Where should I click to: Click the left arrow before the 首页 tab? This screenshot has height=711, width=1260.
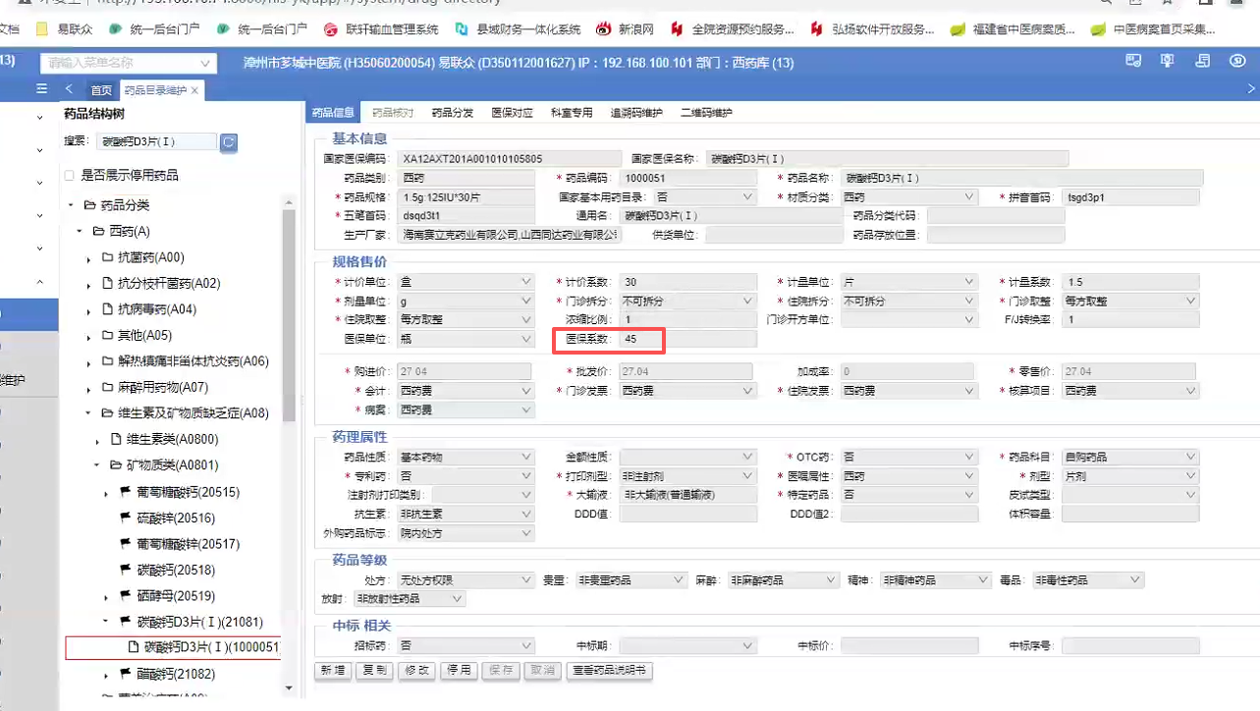69,89
